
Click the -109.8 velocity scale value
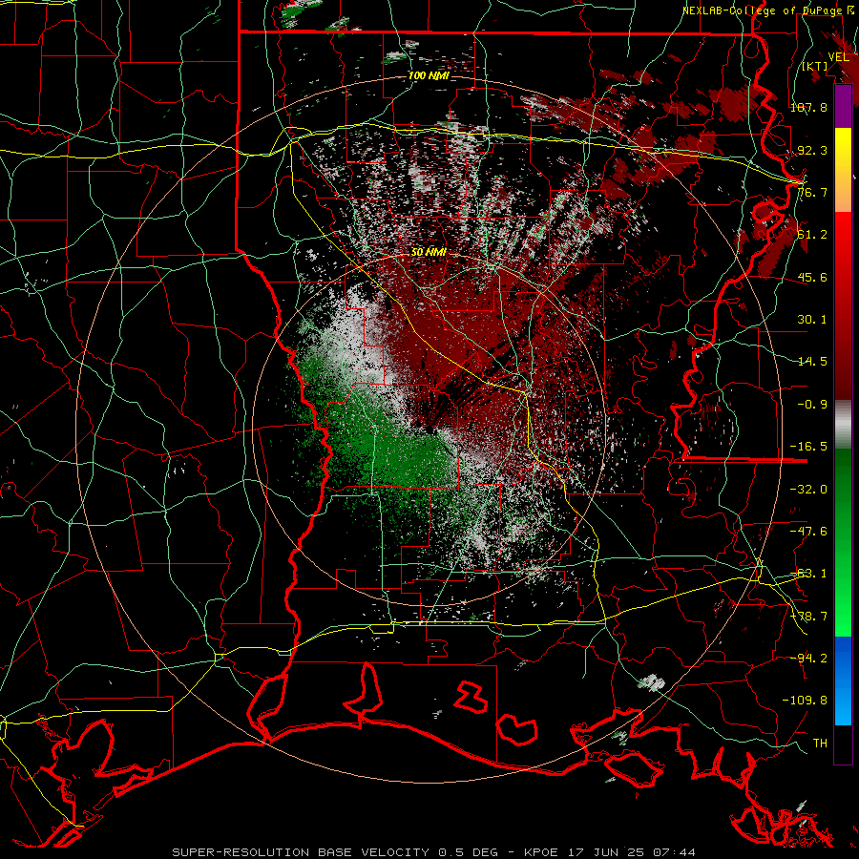tap(805, 701)
